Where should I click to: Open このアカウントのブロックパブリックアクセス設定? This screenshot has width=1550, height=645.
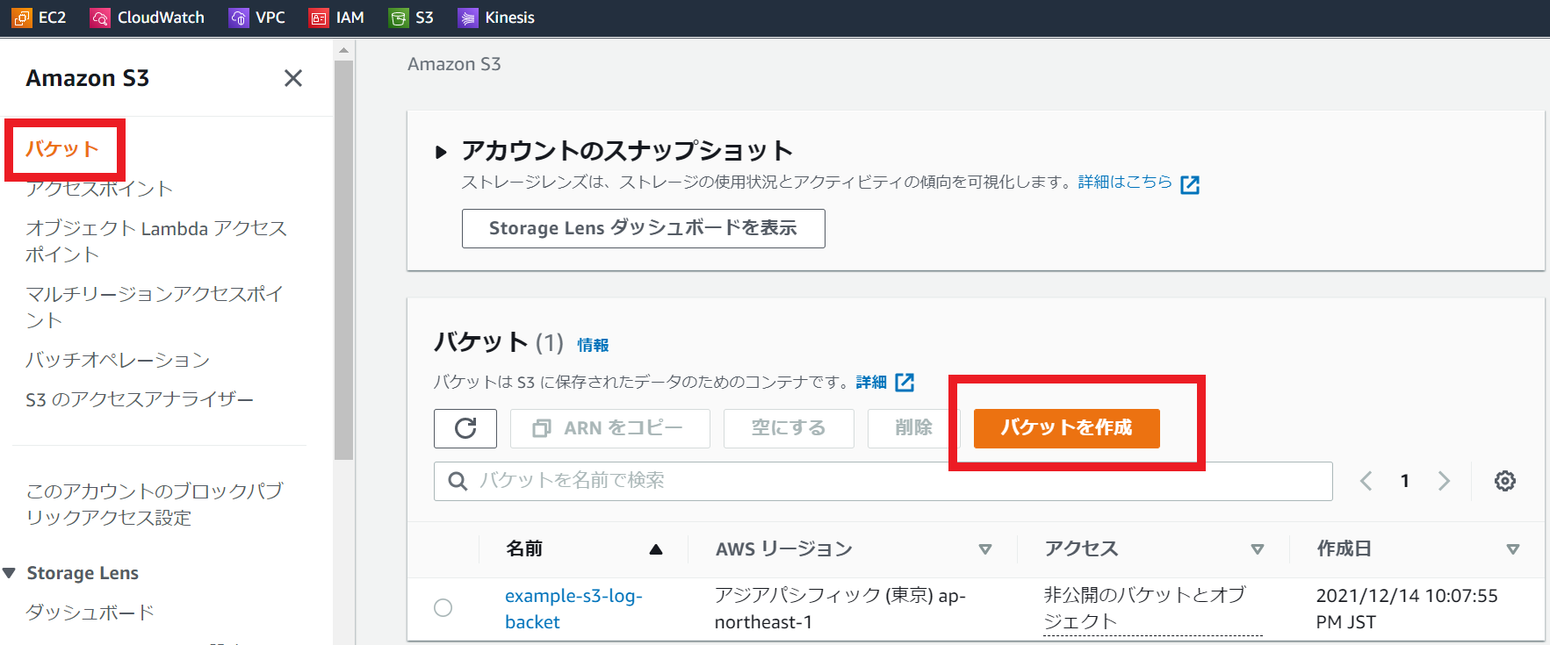coord(155,505)
